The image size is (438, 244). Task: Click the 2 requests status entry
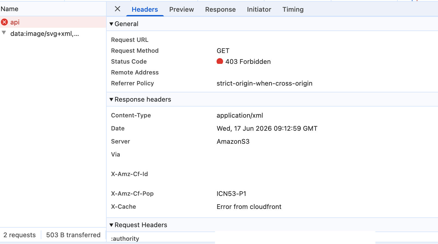click(20, 235)
